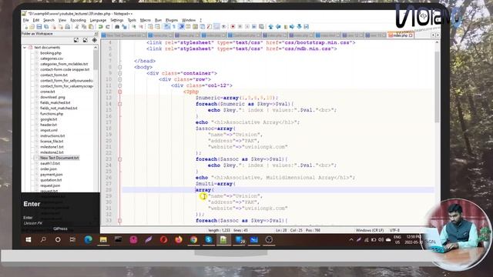
Task: Click the Document Map toolbar icon
Action: tap(195, 27)
